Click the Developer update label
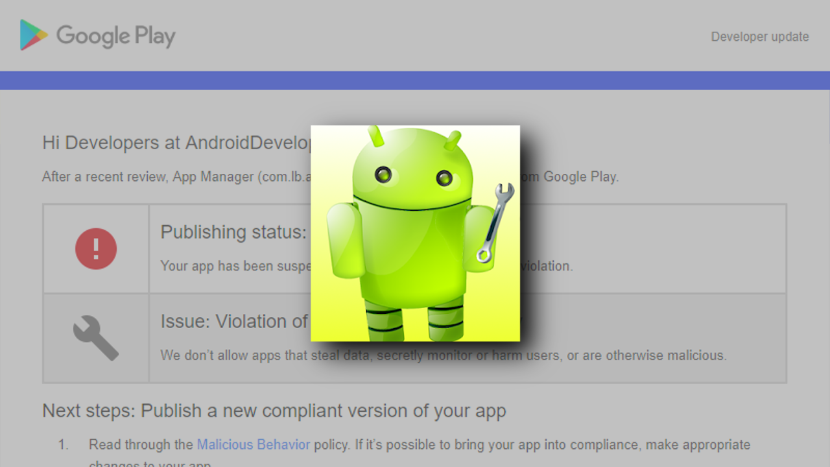830x467 pixels. (759, 36)
